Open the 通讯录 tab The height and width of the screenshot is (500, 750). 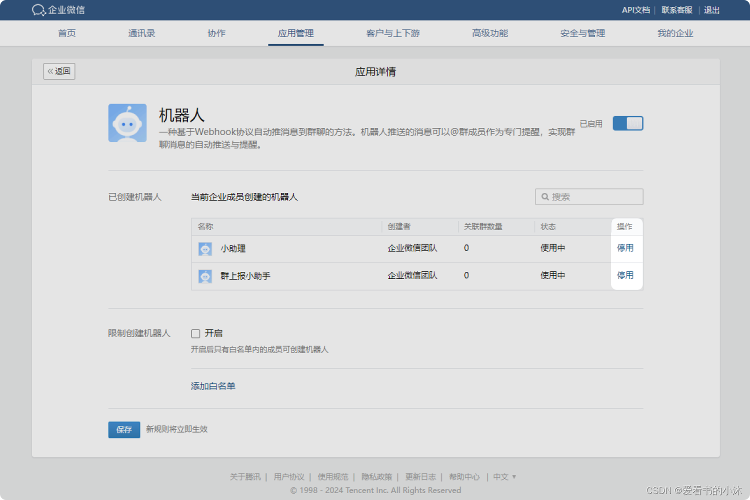coord(141,33)
